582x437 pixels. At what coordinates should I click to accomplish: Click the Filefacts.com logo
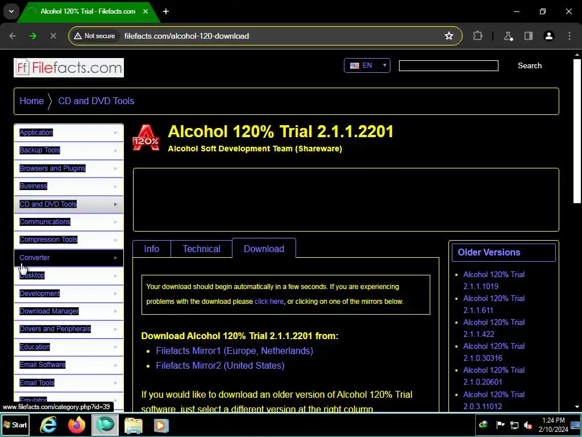tap(69, 68)
